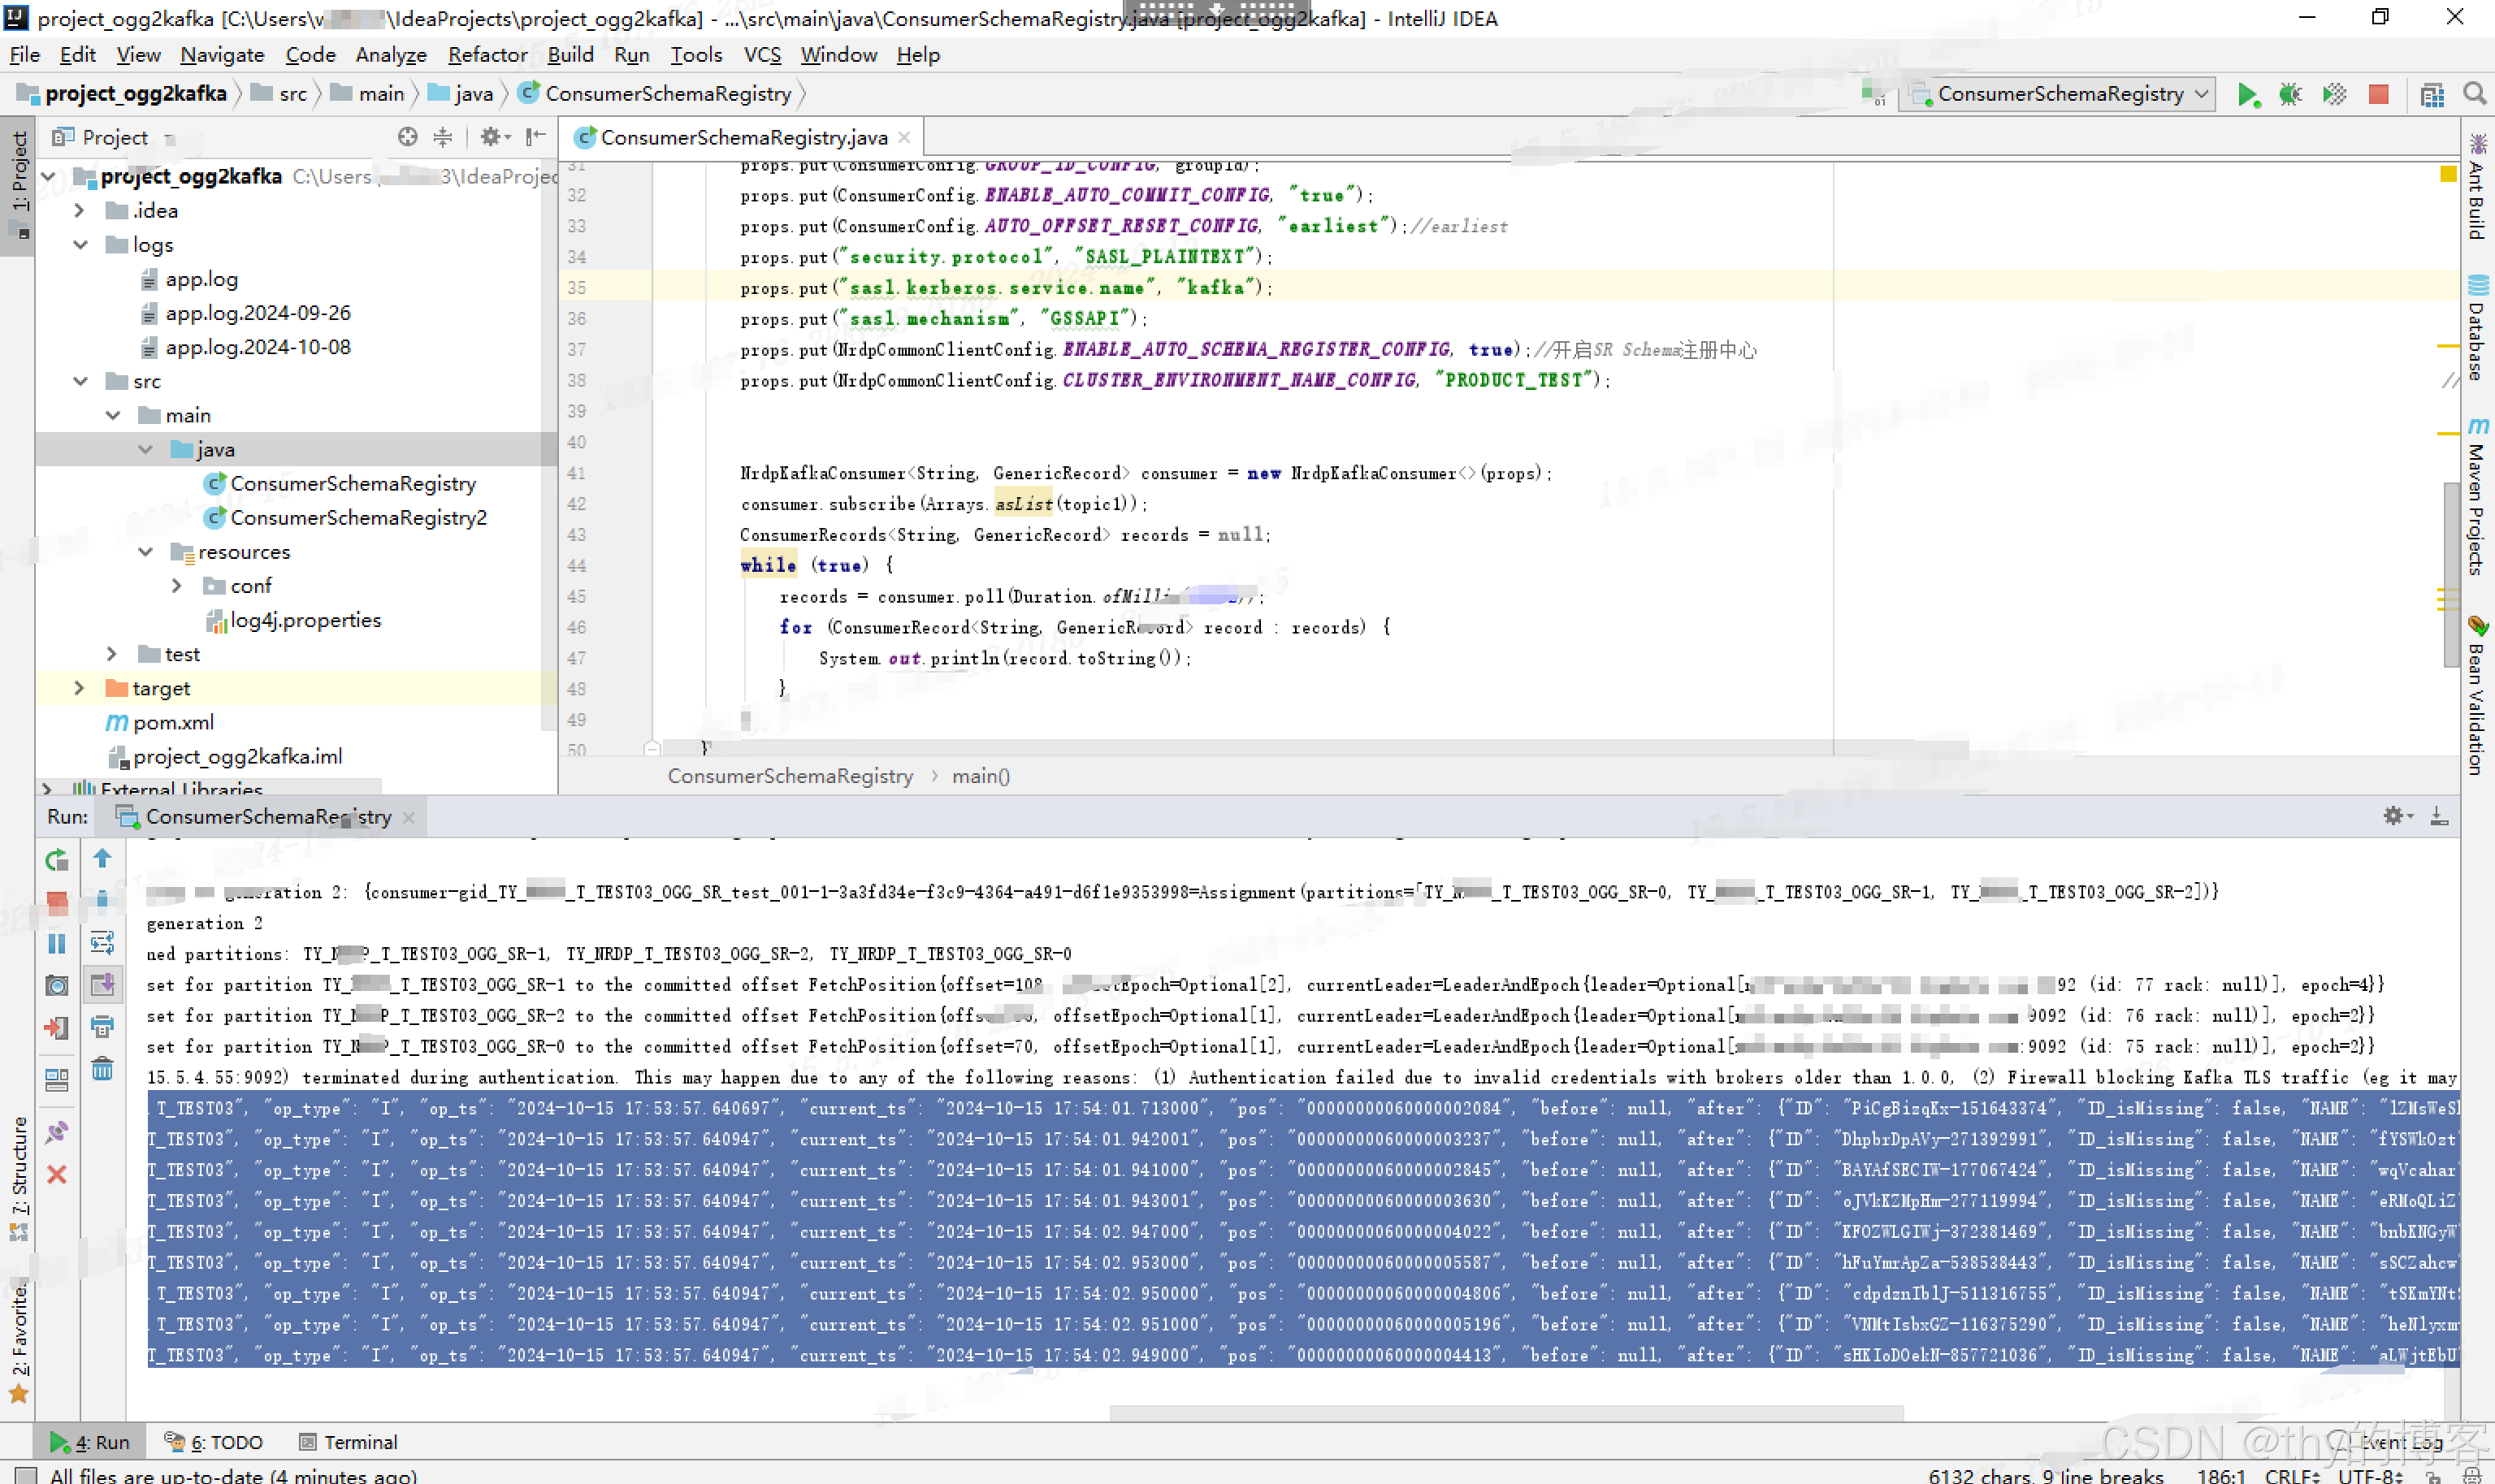2495x1484 pixels.
Task: Toggle soft-wrap in Run console
Action: [102, 943]
